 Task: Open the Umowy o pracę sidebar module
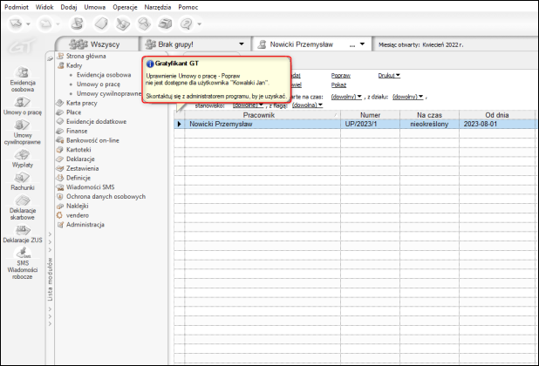(x=23, y=106)
